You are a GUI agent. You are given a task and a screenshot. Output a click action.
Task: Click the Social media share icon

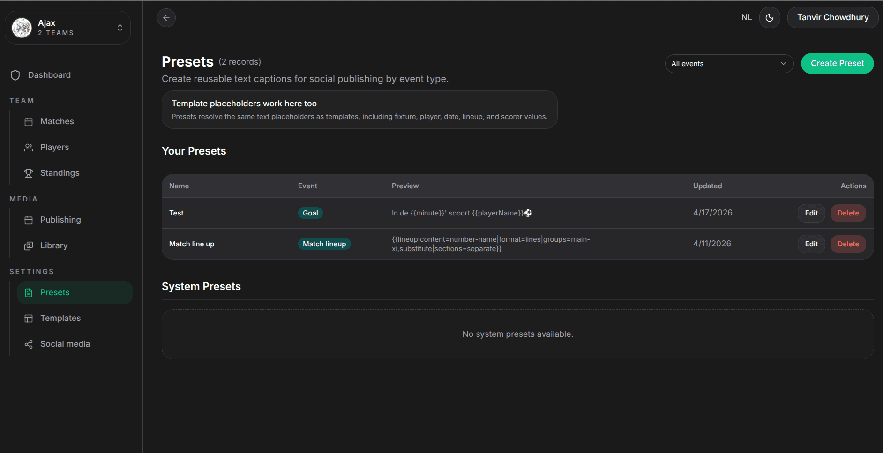29,344
